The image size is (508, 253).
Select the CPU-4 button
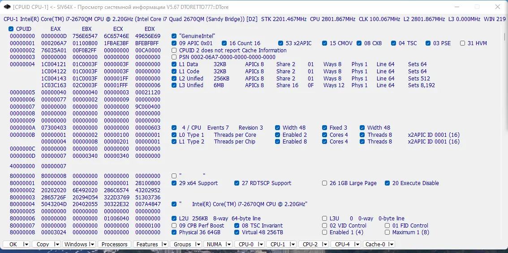click(x=342, y=244)
